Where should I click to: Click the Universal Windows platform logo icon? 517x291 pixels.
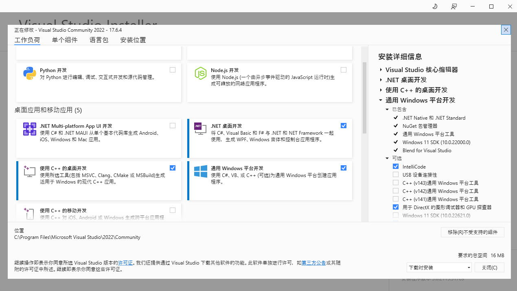pos(200,171)
